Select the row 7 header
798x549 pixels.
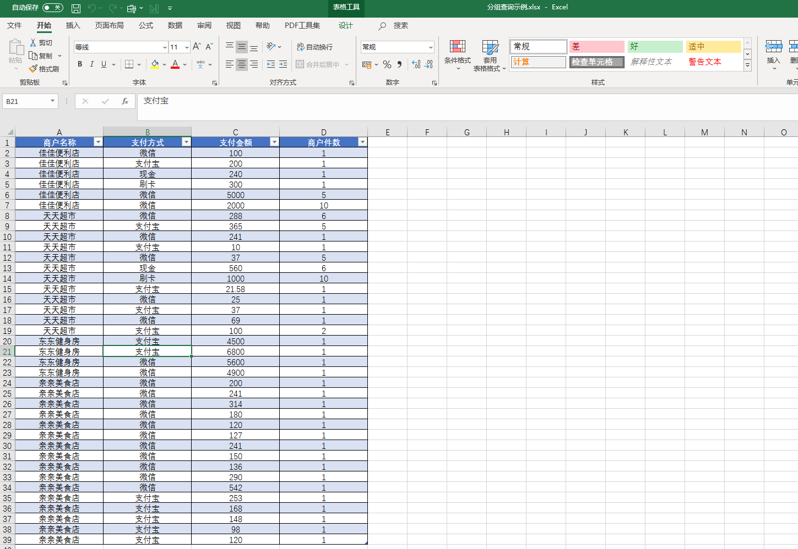pyautogui.click(x=7, y=205)
